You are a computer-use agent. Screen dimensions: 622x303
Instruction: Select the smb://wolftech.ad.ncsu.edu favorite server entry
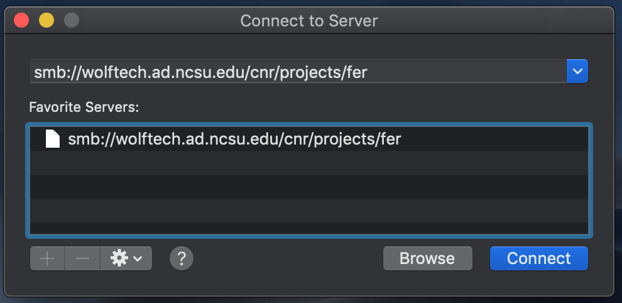coord(309,139)
